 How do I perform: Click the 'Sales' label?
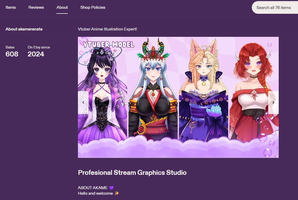pos(10,47)
